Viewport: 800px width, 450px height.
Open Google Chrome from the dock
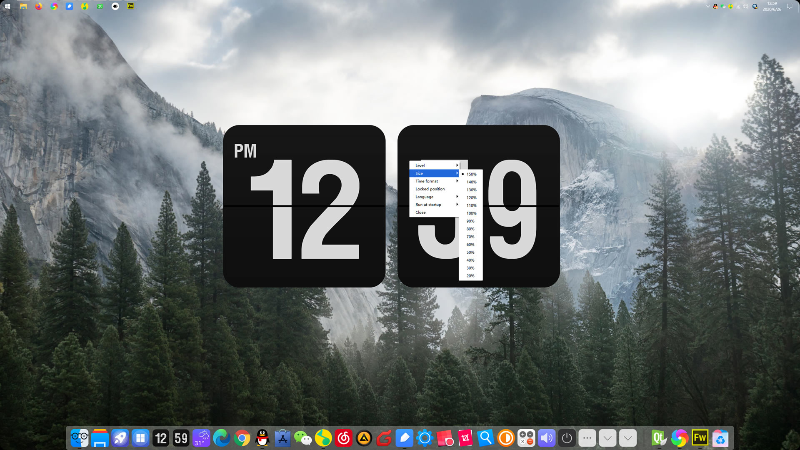click(x=242, y=438)
